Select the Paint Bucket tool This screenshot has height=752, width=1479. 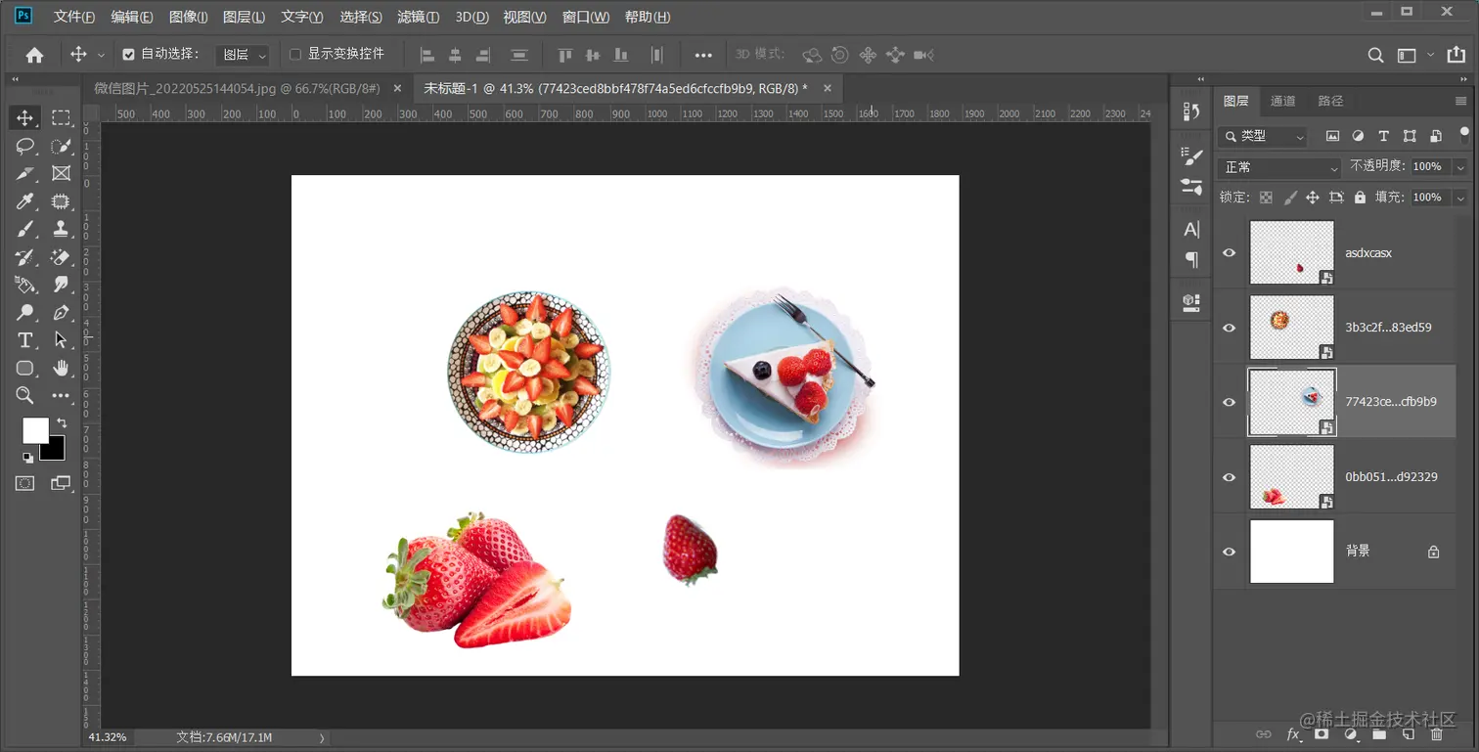[25, 285]
